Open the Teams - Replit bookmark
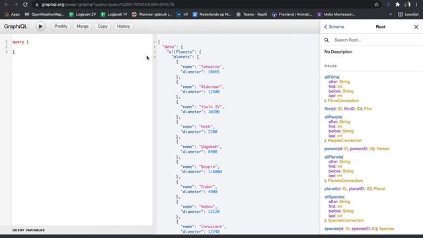Screen dimensions: 423x238 [x=252, y=15]
